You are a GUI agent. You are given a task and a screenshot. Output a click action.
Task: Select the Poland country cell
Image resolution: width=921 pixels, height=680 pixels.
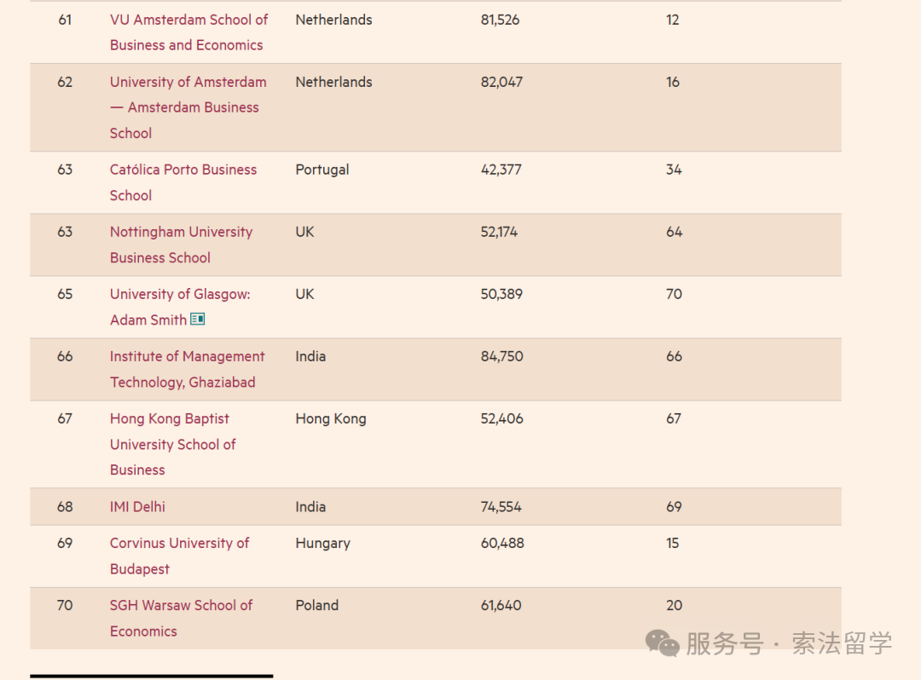[316, 606]
